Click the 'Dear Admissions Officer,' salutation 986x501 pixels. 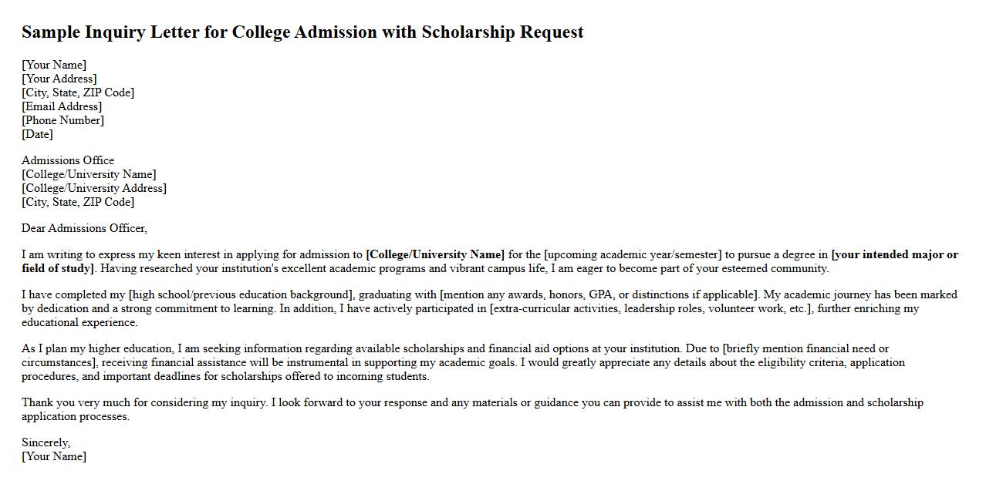[x=84, y=228]
